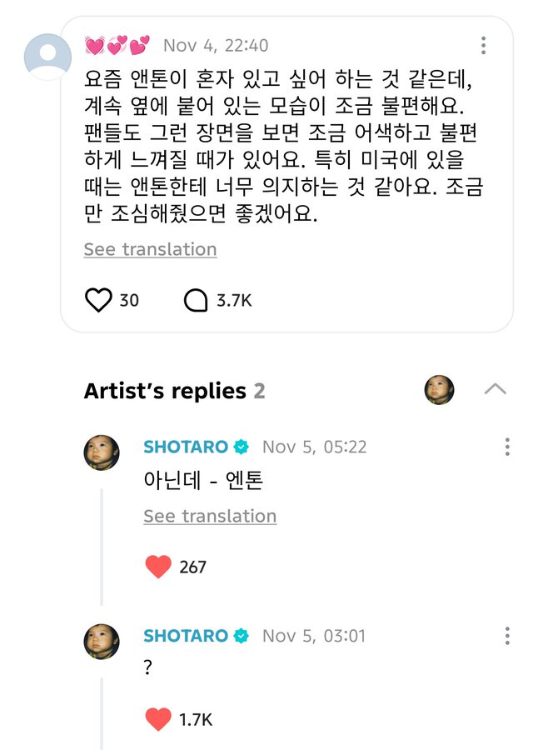Open the fan post's three-dot menu
Screen dimensions: 538x750
pos(483,46)
